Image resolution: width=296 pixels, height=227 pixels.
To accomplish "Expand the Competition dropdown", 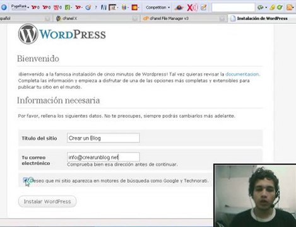I will pyautogui.click(x=158, y=8).
